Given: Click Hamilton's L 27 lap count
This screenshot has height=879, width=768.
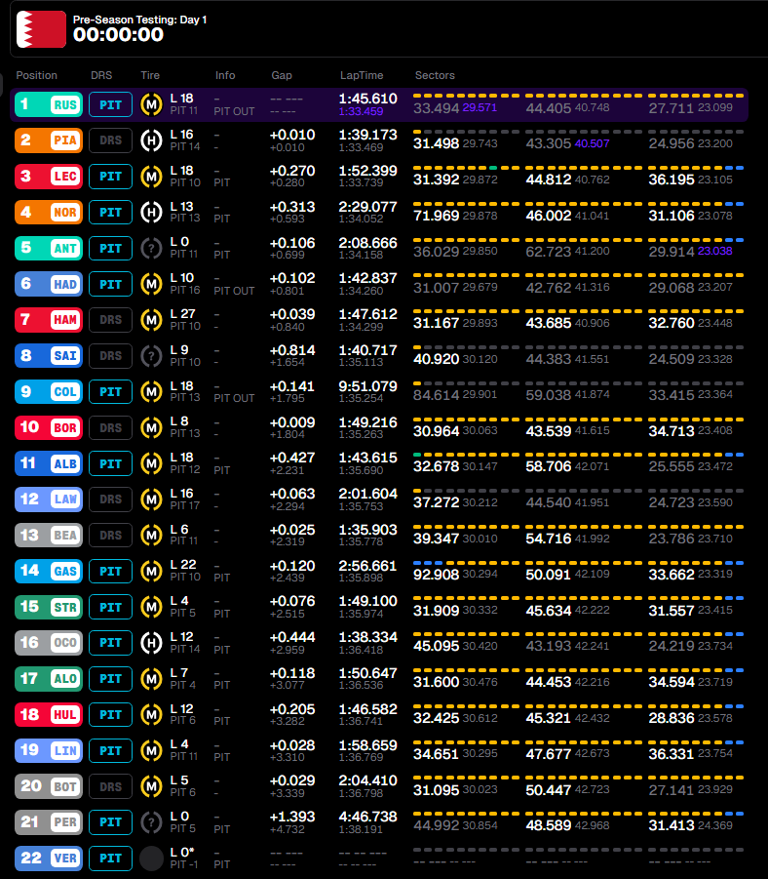Looking at the screenshot, I should click(x=182, y=314).
